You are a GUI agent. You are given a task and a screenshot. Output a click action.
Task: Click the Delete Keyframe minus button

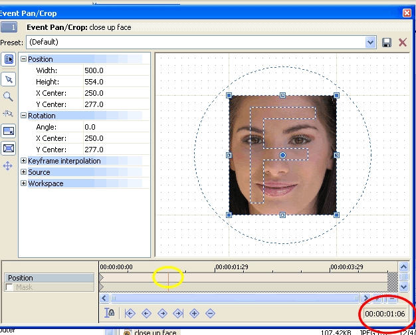pos(210,312)
